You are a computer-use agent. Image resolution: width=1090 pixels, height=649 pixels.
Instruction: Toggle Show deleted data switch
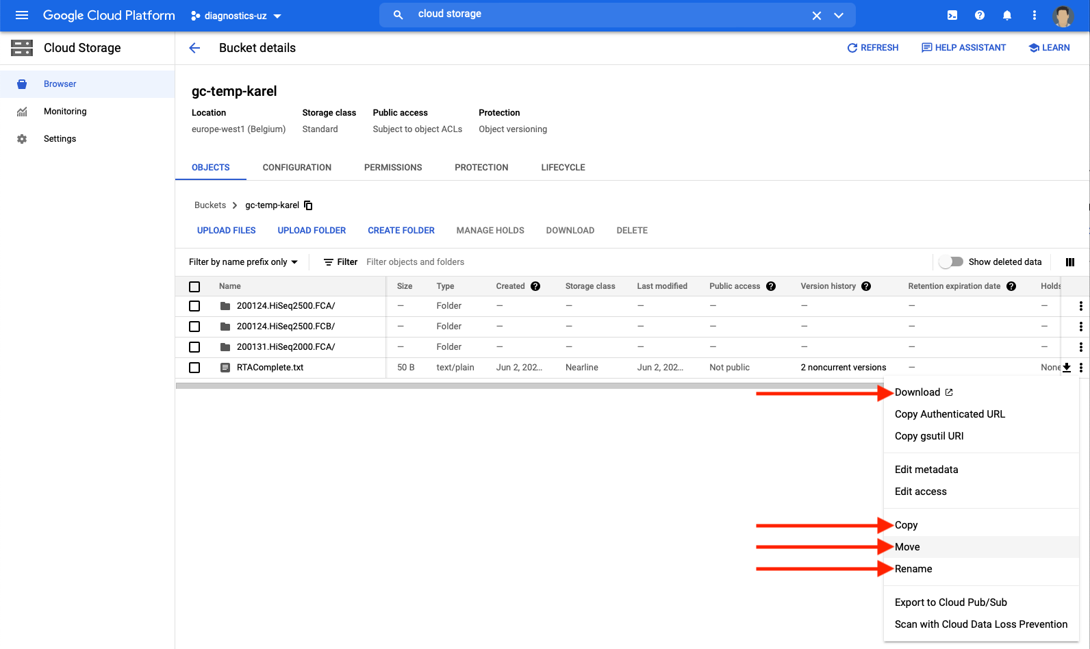[951, 262]
